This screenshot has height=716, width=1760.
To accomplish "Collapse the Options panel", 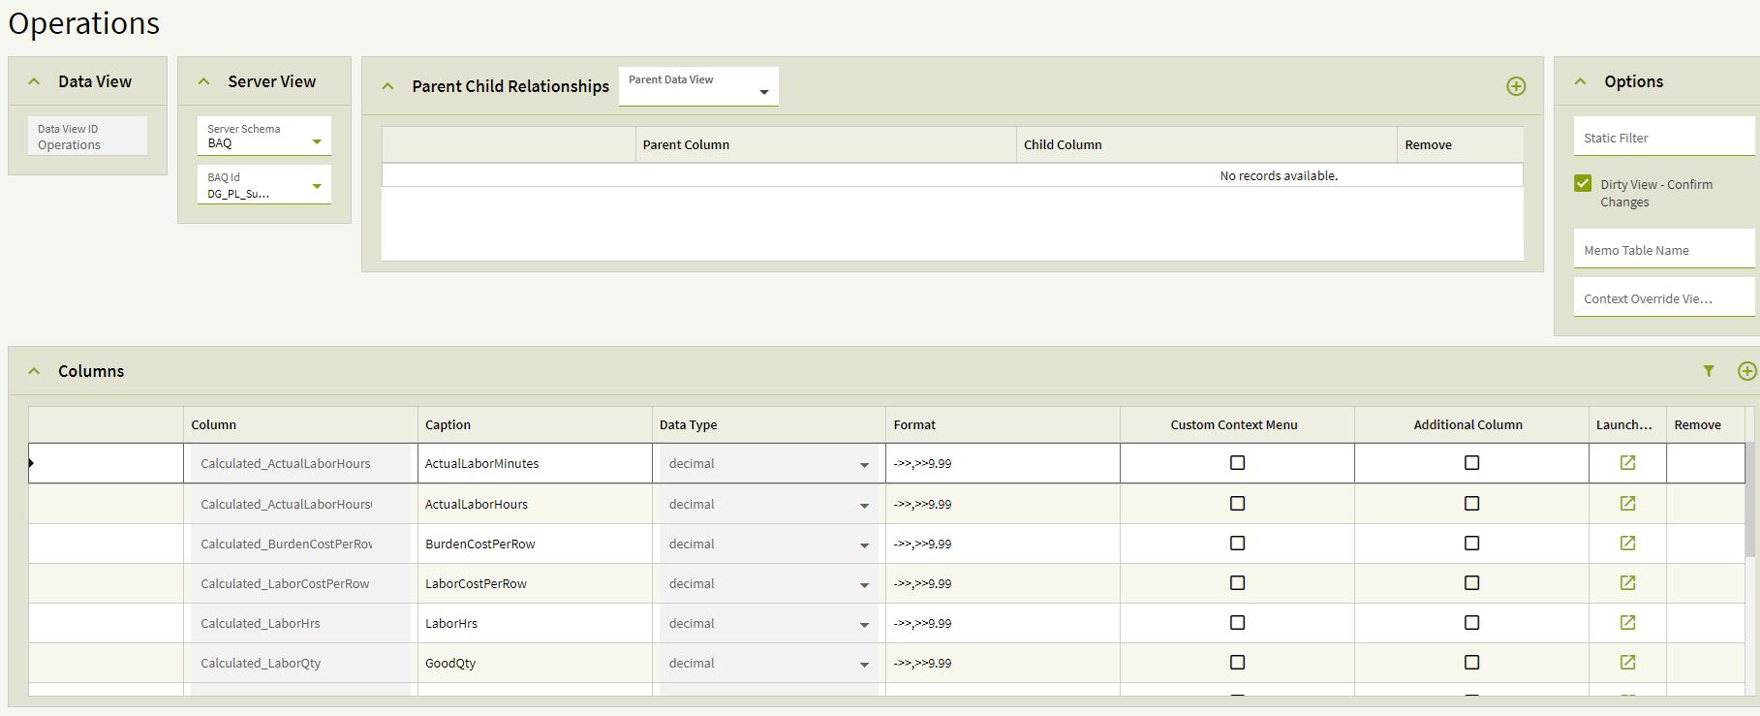I will [1581, 81].
